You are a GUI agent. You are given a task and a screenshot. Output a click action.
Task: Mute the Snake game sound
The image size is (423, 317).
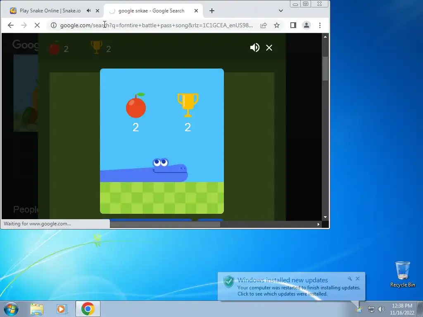click(x=254, y=48)
